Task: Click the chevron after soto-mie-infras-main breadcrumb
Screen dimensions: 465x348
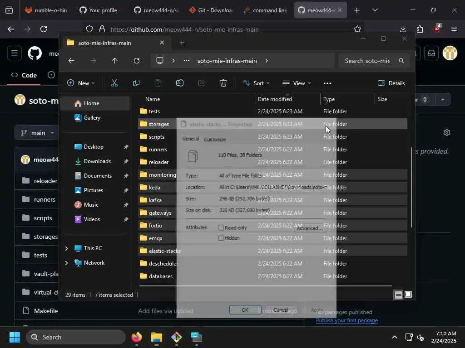Action: click(267, 61)
